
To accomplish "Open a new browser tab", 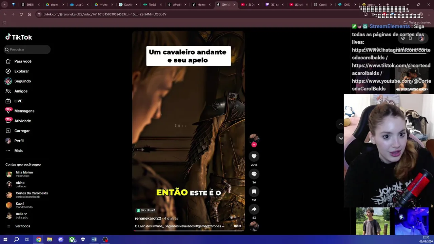I will point(388,5).
